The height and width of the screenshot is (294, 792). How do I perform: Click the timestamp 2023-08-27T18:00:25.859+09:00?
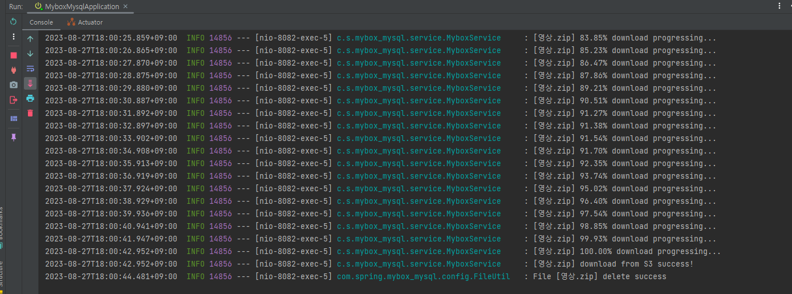[111, 38]
